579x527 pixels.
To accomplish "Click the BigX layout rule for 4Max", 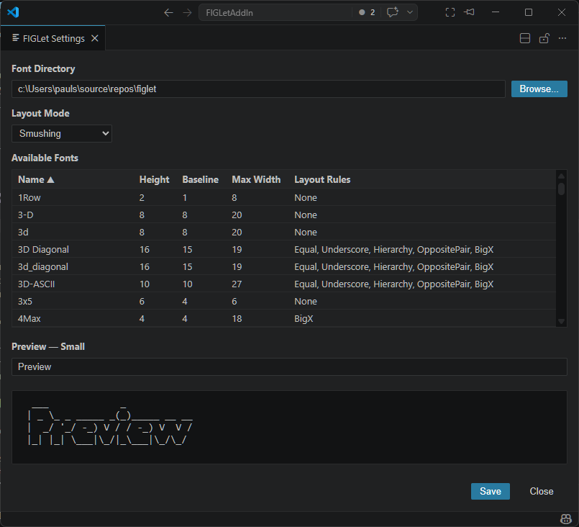I will [304, 318].
